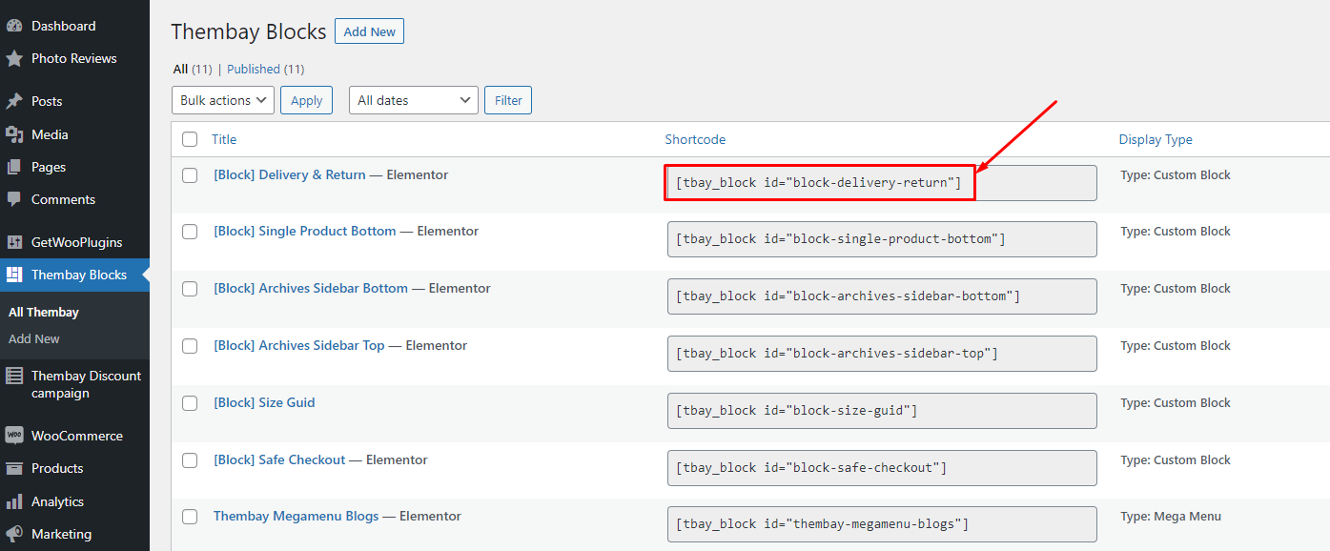Click the block-size-guid shortcode field
The height and width of the screenshot is (551, 1330).
click(882, 411)
